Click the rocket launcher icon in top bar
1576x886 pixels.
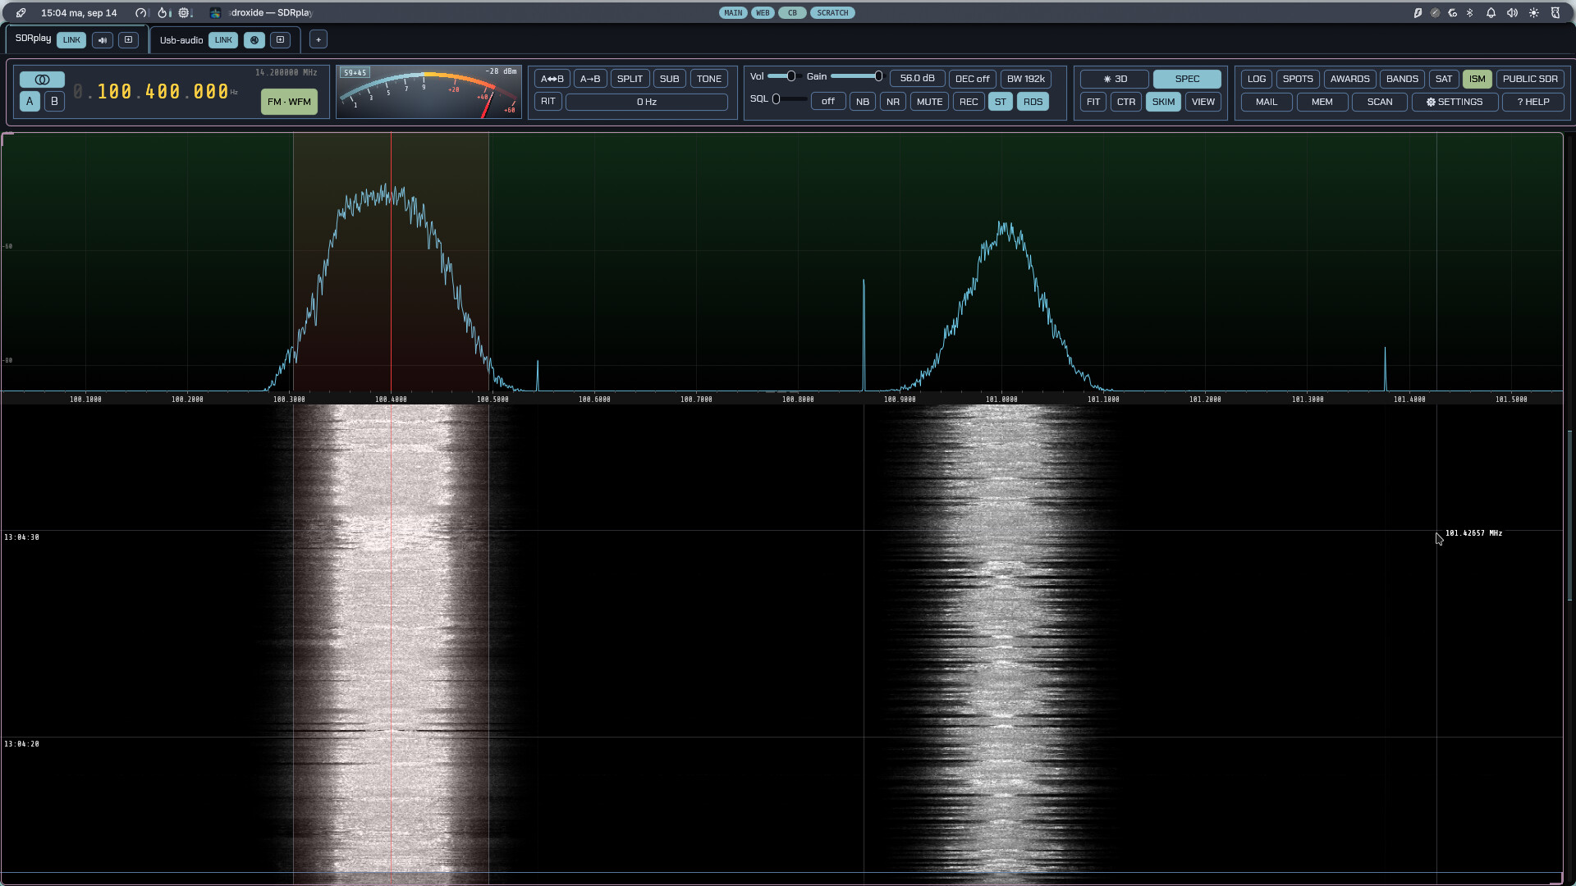point(21,13)
